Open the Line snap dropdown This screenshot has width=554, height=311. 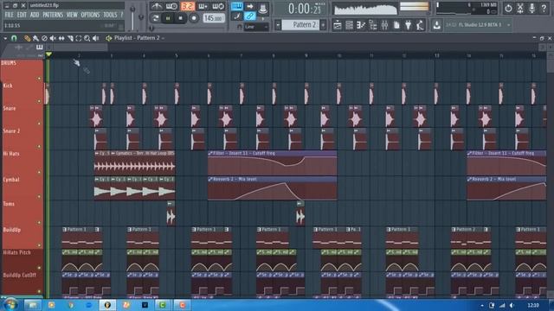point(256,27)
